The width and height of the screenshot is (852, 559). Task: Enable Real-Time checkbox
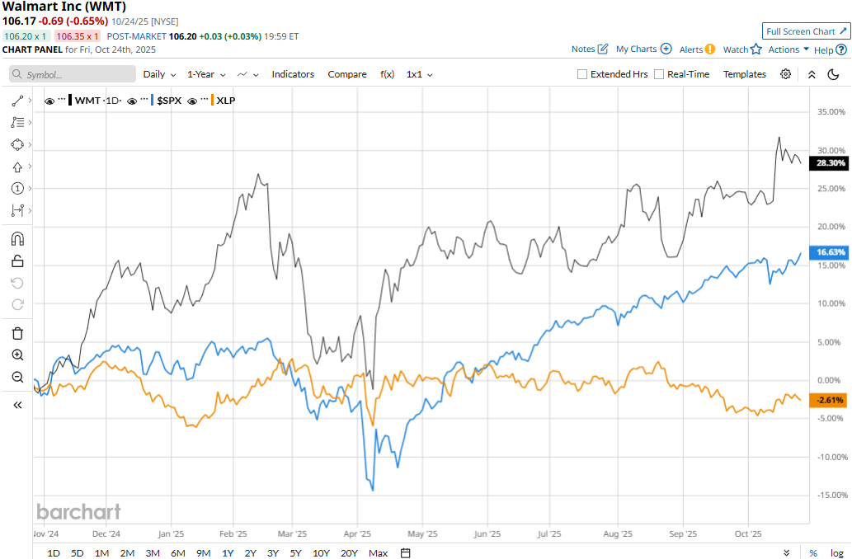[x=658, y=74]
